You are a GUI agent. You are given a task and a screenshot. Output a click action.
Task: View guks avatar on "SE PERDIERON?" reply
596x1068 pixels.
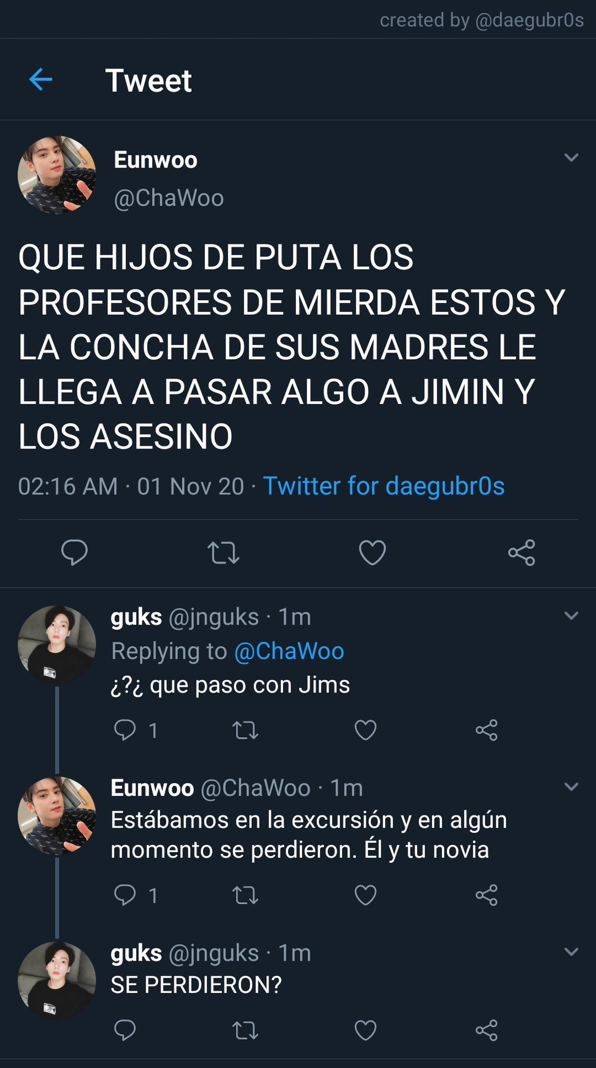click(57, 980)
